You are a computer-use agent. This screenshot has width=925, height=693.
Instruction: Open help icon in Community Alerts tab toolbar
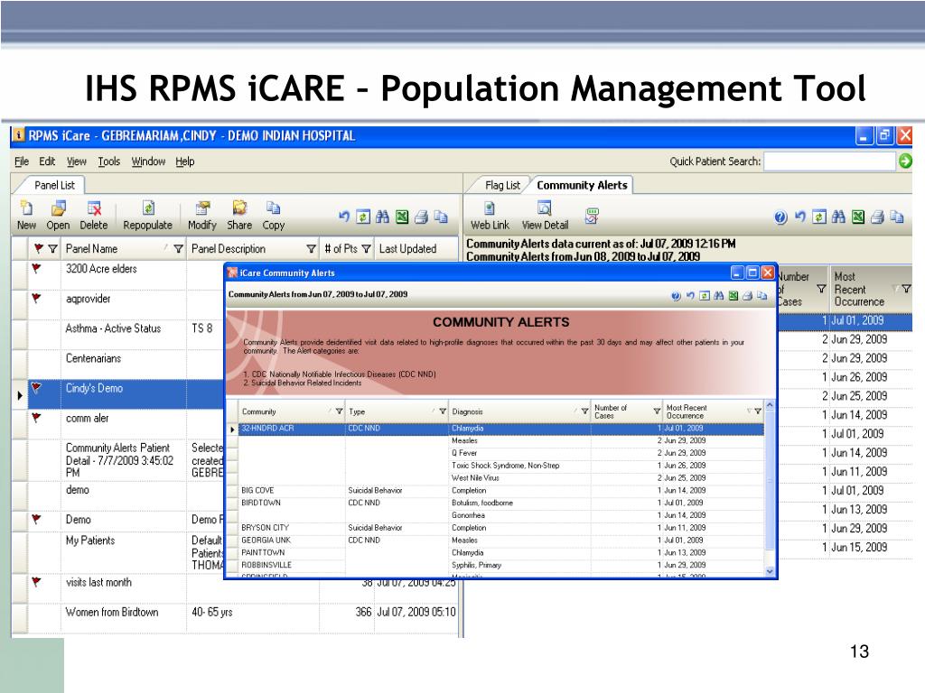pyautogui.click(x=780, y=217)
